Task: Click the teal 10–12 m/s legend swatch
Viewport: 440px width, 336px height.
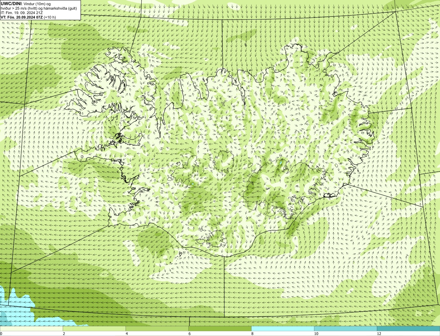Action: (345, 328)
